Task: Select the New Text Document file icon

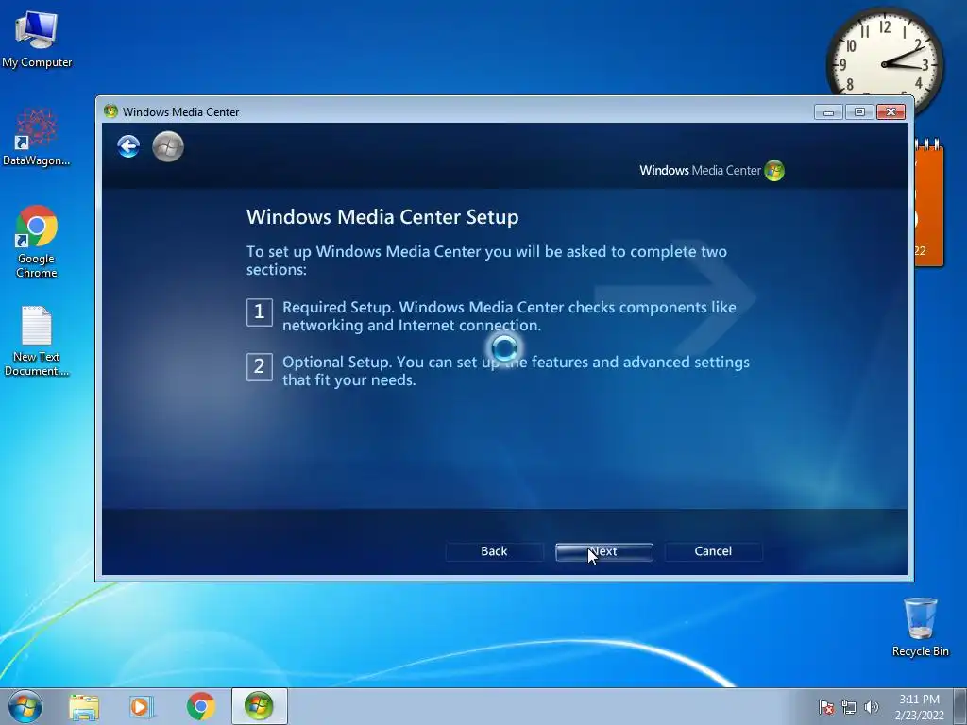Action: (x=37, y=341)
